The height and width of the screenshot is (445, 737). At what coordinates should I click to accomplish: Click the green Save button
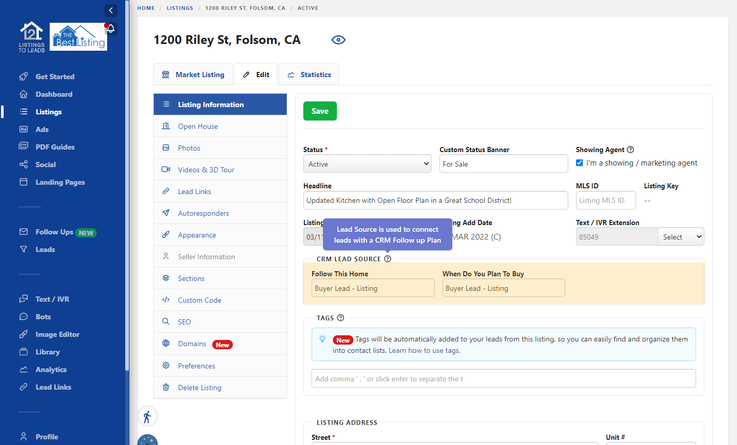click(x=320, y=111)
